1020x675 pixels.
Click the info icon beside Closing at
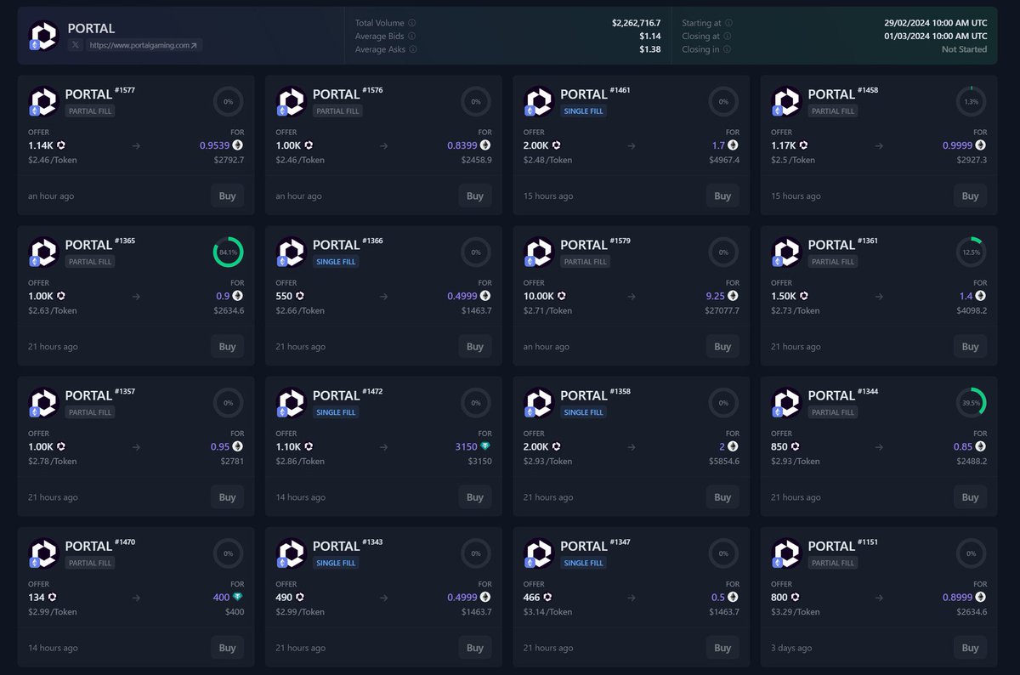point(728,37)
